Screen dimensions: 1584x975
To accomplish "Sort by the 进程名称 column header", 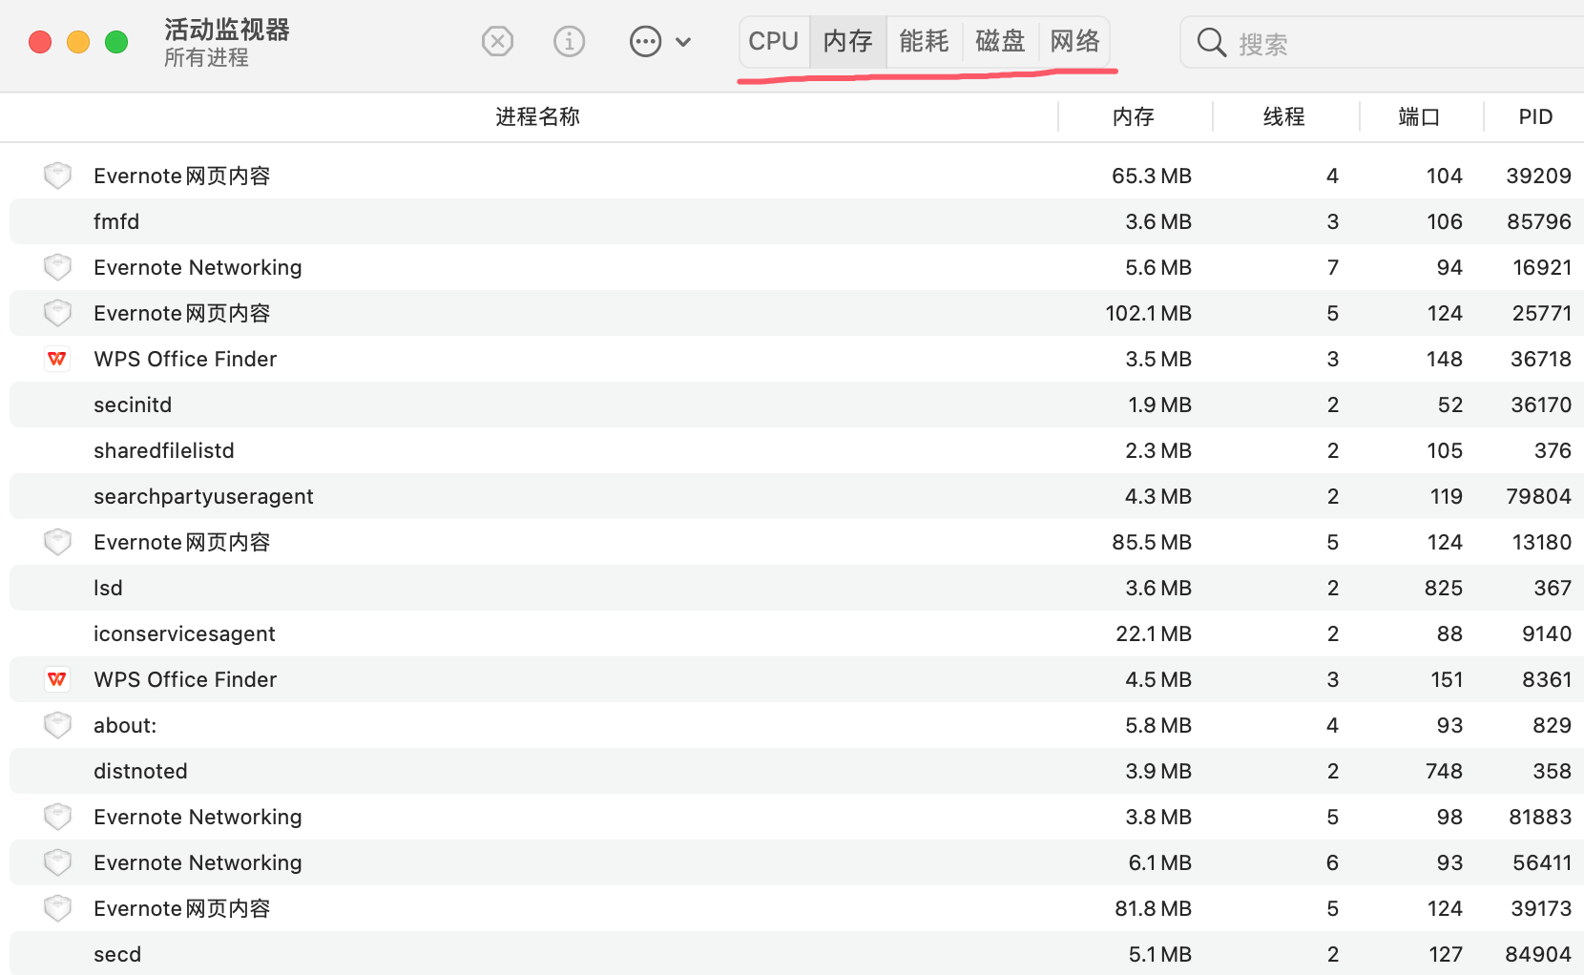I will (538, 116).
